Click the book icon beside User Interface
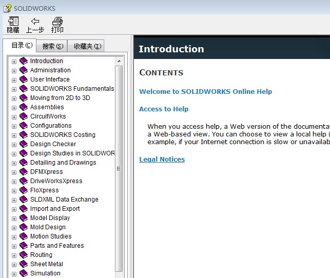The width and height of the screenshot is (330, 278). click(24, 80)
